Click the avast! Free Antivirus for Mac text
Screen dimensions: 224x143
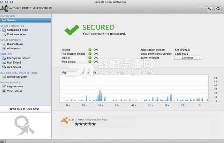coord(88,120)
